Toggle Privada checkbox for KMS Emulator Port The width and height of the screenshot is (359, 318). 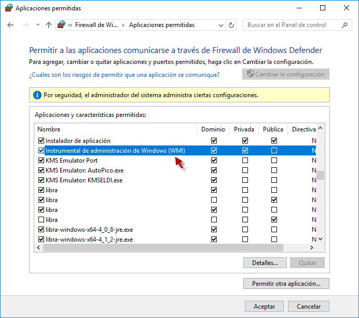245,160
